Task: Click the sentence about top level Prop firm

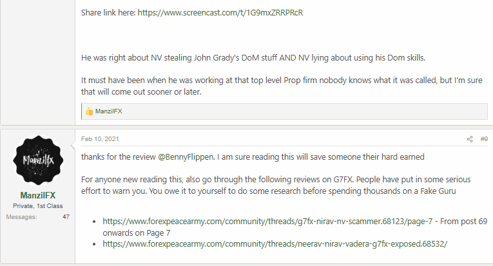Action: pos(282,86)
